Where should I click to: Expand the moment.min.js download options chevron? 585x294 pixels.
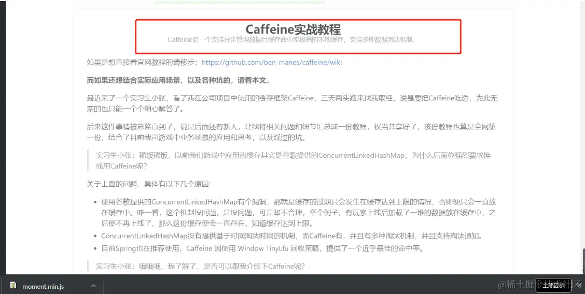[93, 286]
